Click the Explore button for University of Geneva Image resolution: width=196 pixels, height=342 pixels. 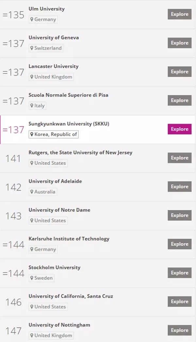pos(179,43)
